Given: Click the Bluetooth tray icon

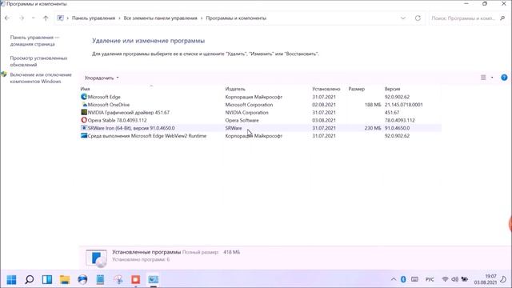Looking at the screenshot, I should click(403, 279).
